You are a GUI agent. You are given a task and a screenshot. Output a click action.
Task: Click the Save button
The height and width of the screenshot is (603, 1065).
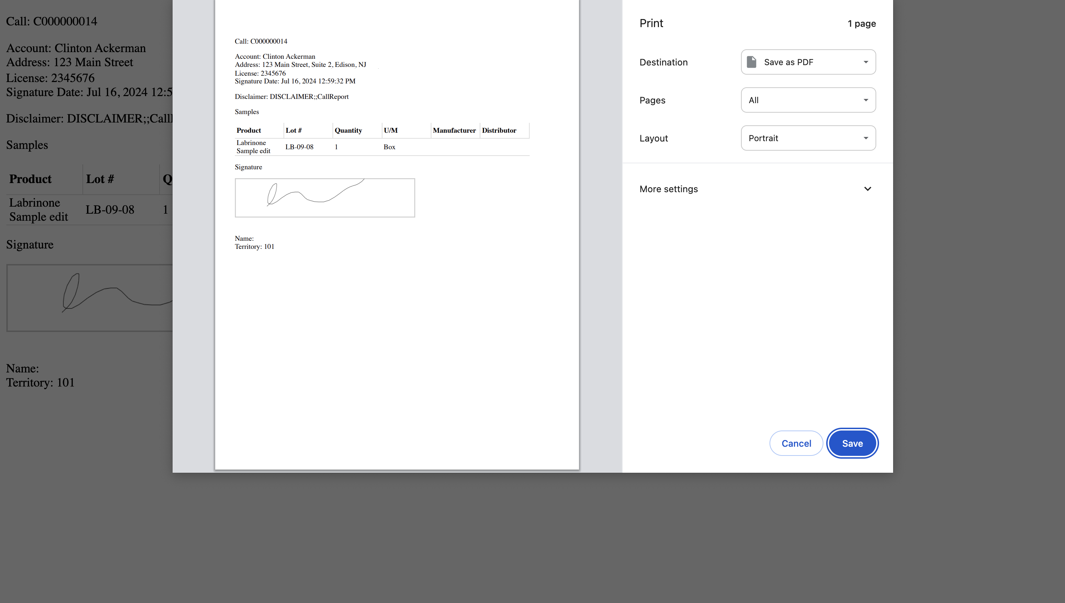(x=852, y=443)
